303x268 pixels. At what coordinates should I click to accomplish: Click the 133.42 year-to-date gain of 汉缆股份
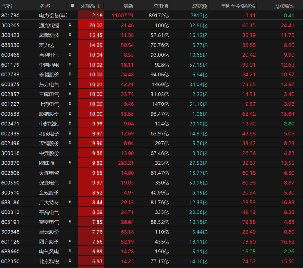coord(248,143)
